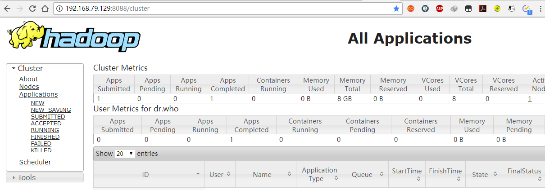
Task: Sort the table by ID column
Action: 145,174
